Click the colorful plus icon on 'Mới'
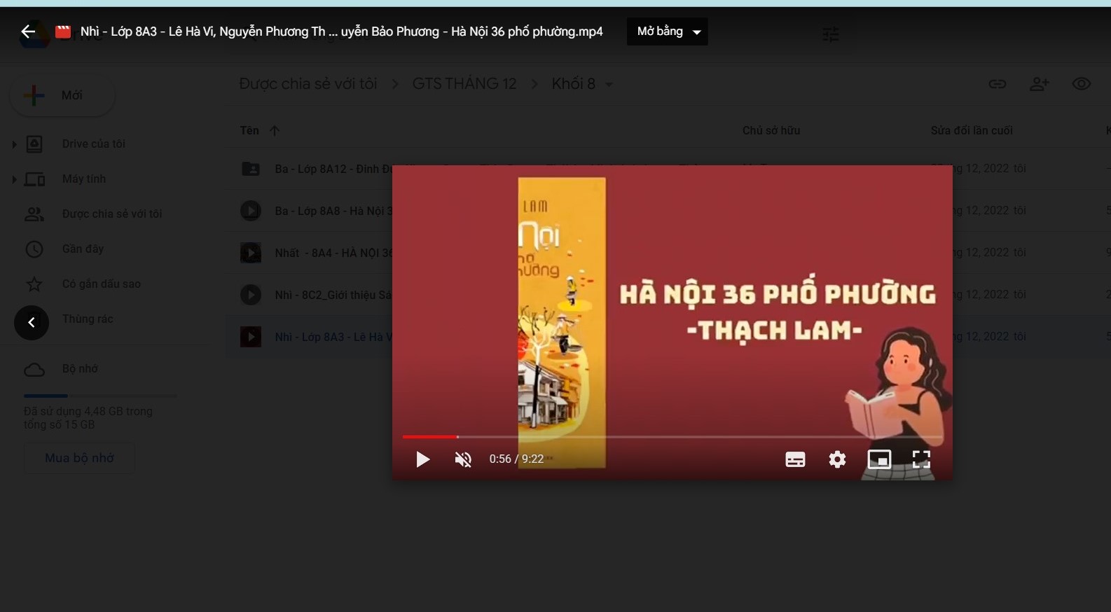 [34, 95]
